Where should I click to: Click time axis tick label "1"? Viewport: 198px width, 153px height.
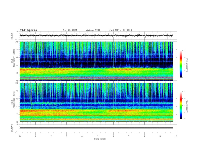pyautogui.click(x=35, y=136)
